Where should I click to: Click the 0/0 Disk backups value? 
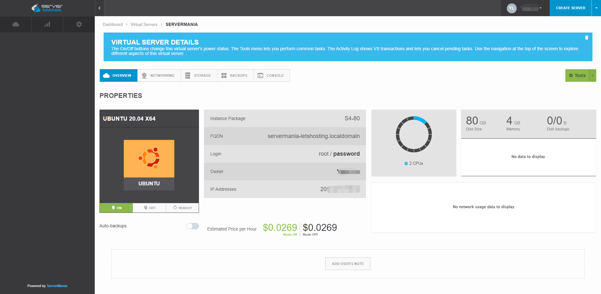[x=557, y=121]
